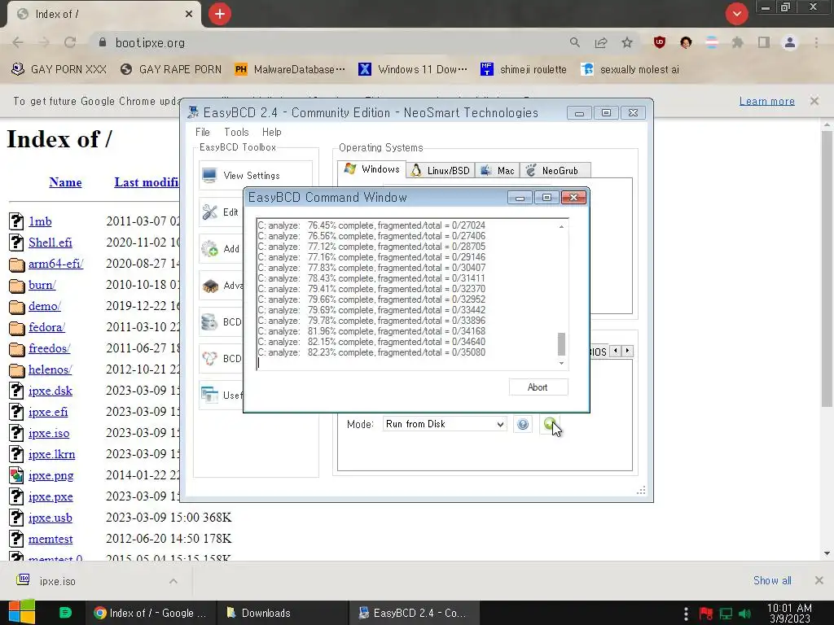Image resolution: width=834 pixels, height=625 pixels.
Task: Click the Learn more link in infobar
Action: pos(766,101)
